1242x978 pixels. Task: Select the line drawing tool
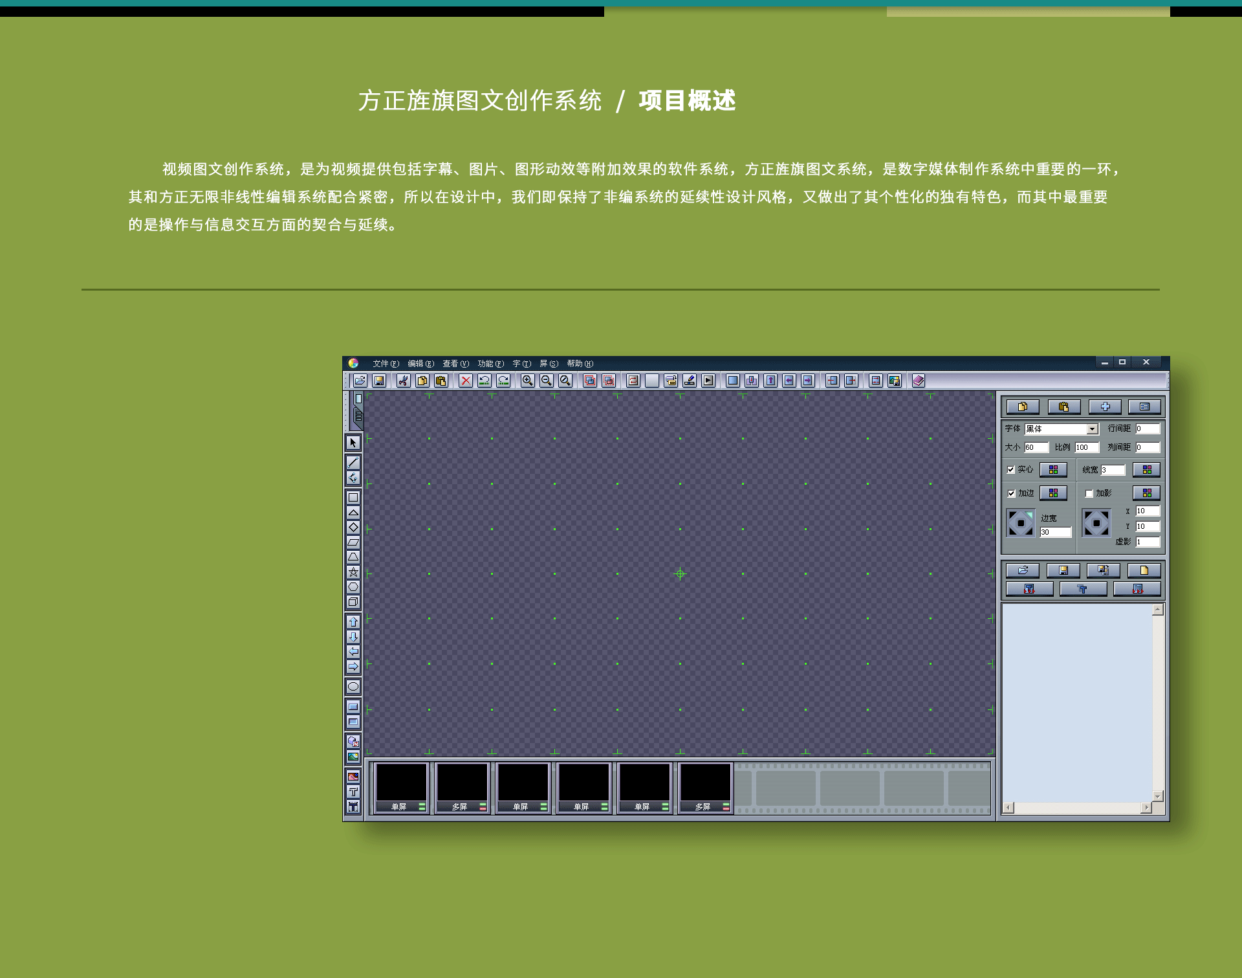[353, 462]
